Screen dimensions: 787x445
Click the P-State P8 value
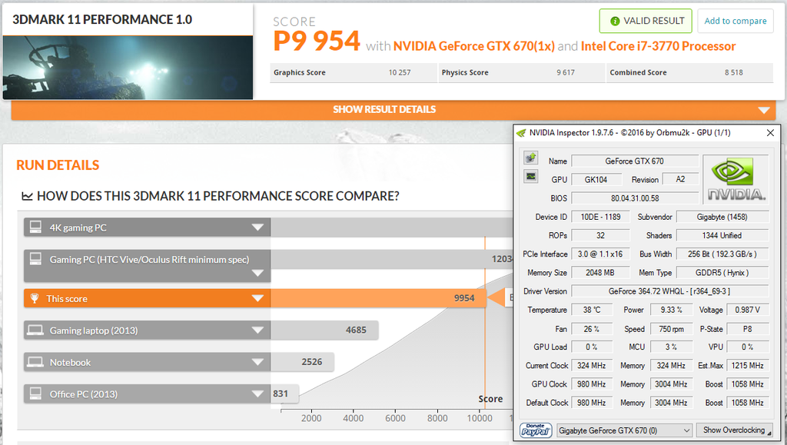pyautogui.click(x=747, y=329)
